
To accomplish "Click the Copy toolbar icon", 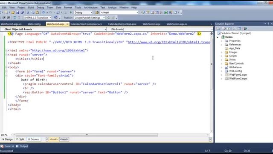I will tap(32, 12).
